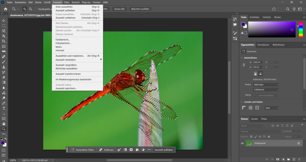Click the Bildschirm ausfüllen button
306x162 pixels.
click(140, 9)
